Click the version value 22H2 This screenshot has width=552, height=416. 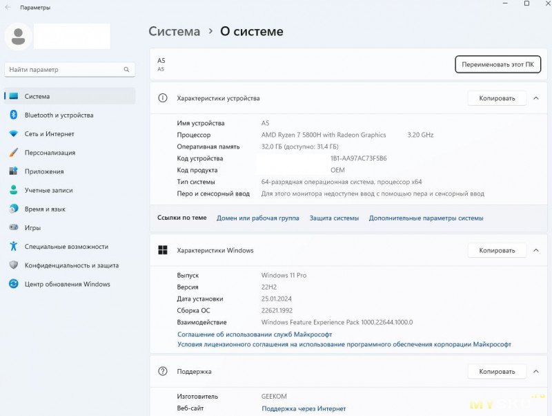[269, 287]
